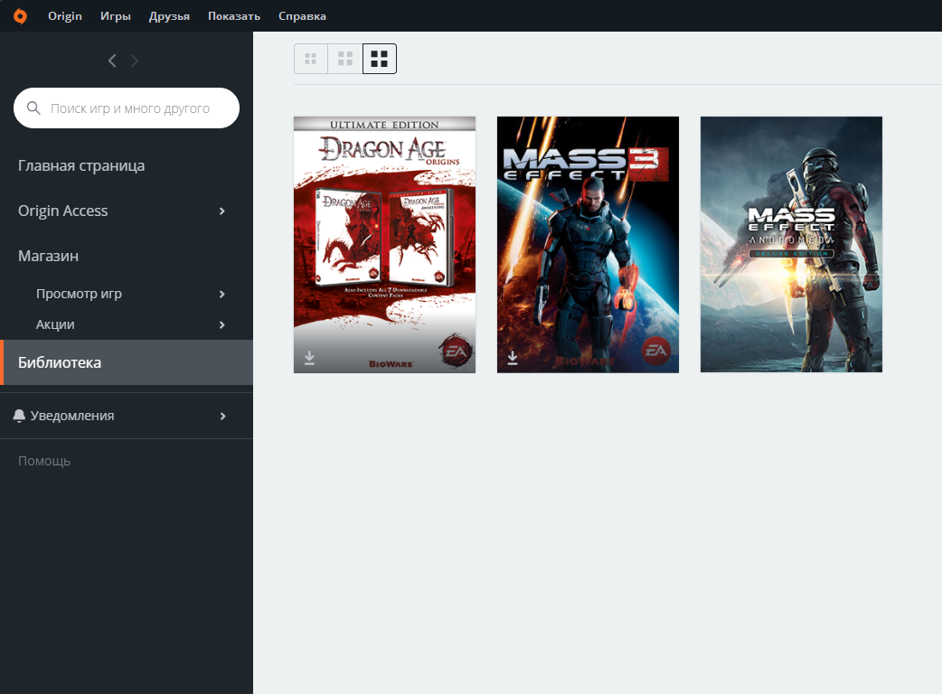This screenshot has height=694, width=942.
Task: Switch to large tile view
Action: [x=380, y=59]
